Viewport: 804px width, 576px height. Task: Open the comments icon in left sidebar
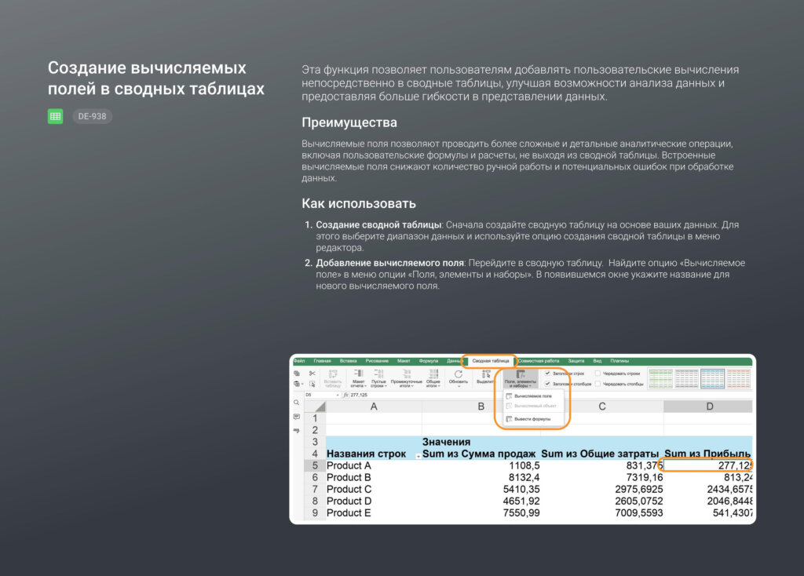point(297,417)
